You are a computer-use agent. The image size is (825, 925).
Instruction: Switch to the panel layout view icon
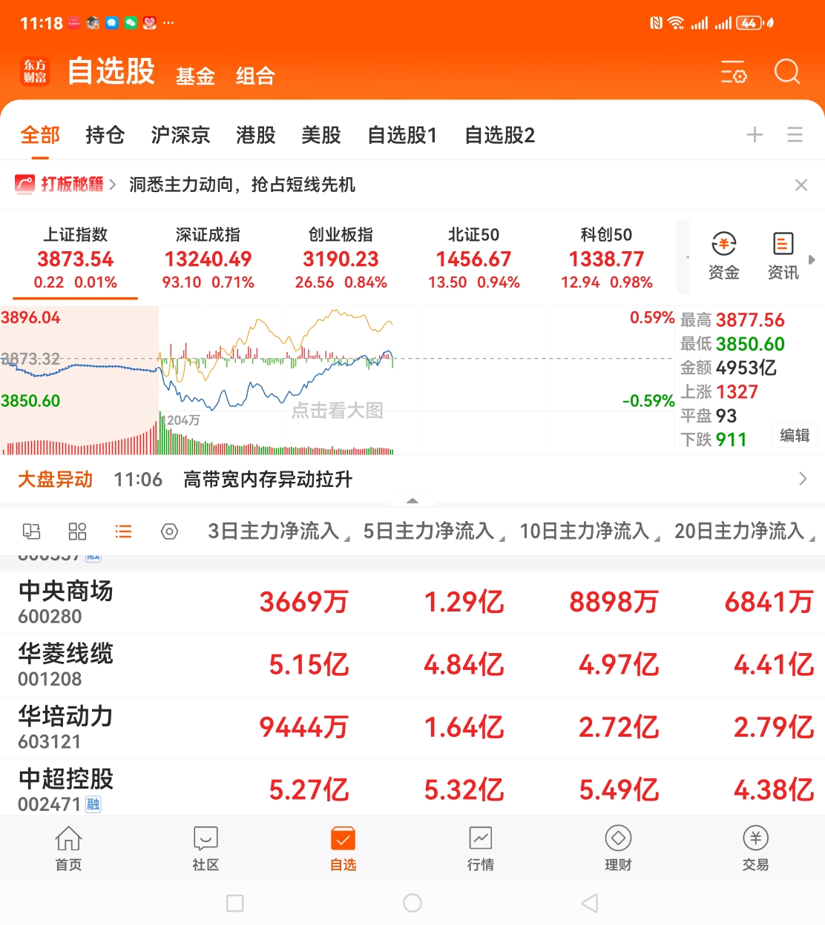coord(31,531)
